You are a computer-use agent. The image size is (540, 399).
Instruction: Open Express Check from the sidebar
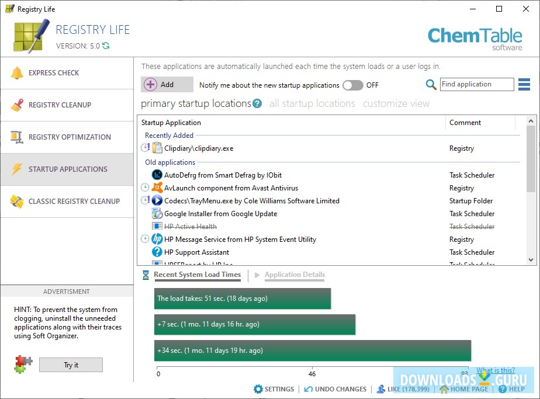(67, 73)
